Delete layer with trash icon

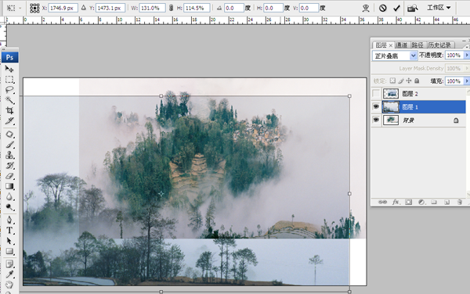pyautogui.click(x=460, y=203)
